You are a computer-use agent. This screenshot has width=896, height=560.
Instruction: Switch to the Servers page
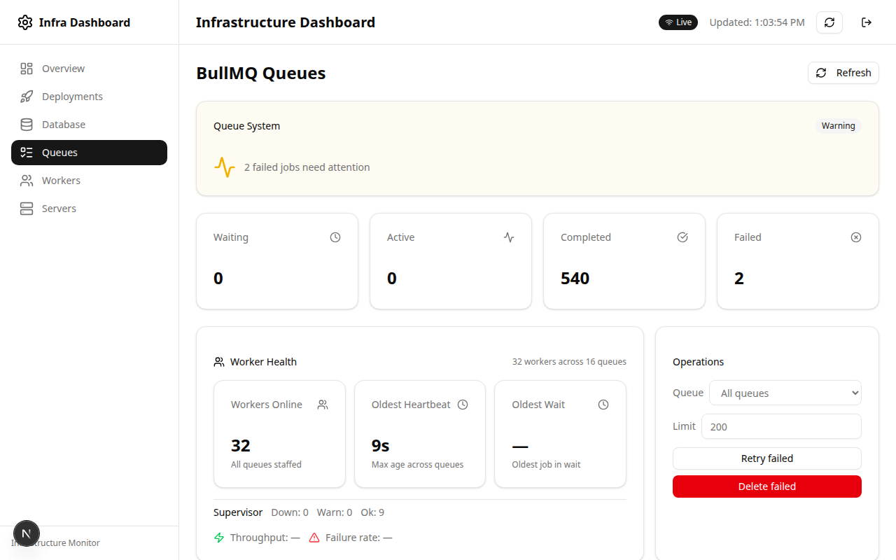pos(89,209)
